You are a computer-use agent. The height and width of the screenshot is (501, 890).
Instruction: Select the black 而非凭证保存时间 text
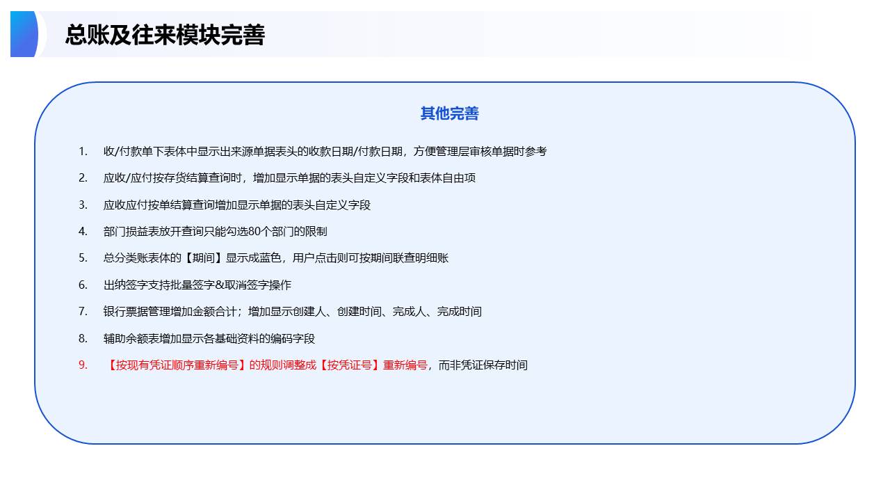click(483, 365)
